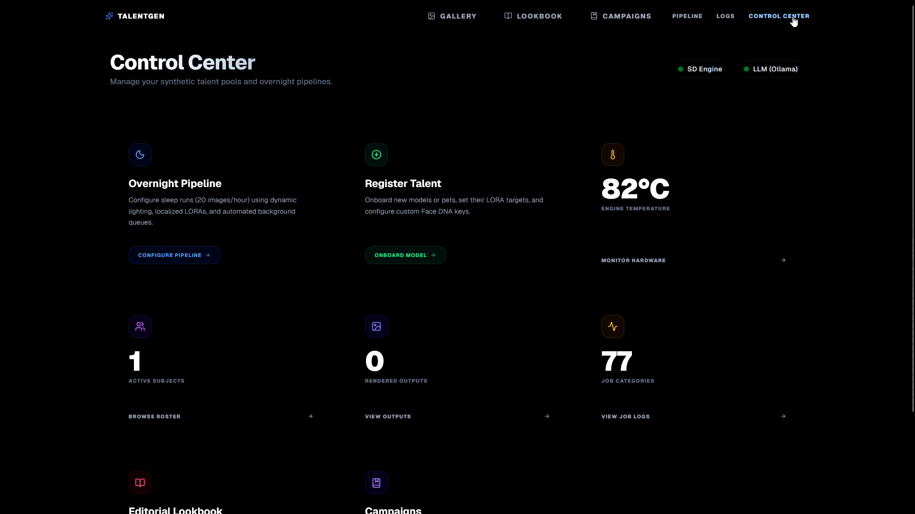915x514 pixels.
Task: Click the Configure Pipeline button
Action: 174,255
